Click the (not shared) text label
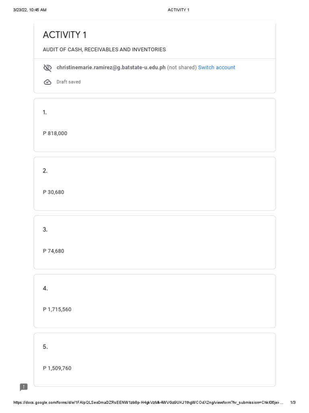Screen dimensions: 309x413 point(182,67)
